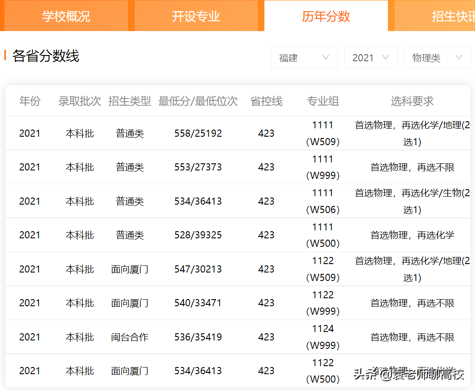This screenshot has width=475, height=391.
Task: Switch to the 学校概况 tab
Action: (65, 16)
